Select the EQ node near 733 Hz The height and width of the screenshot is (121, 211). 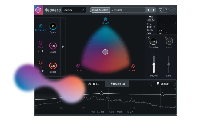coord(102,93)
